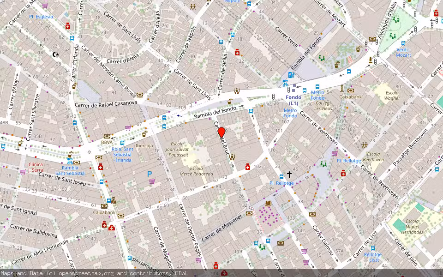Select the Carrer de Nàpols street name
The width and height of the screenshot is (443, 277).
click(x=186, y=45)
